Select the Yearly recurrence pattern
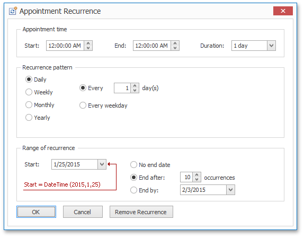304x238 pixels. click(x=38, y=118)
